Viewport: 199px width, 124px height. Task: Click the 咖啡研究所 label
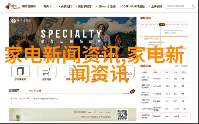click(20, 79)
